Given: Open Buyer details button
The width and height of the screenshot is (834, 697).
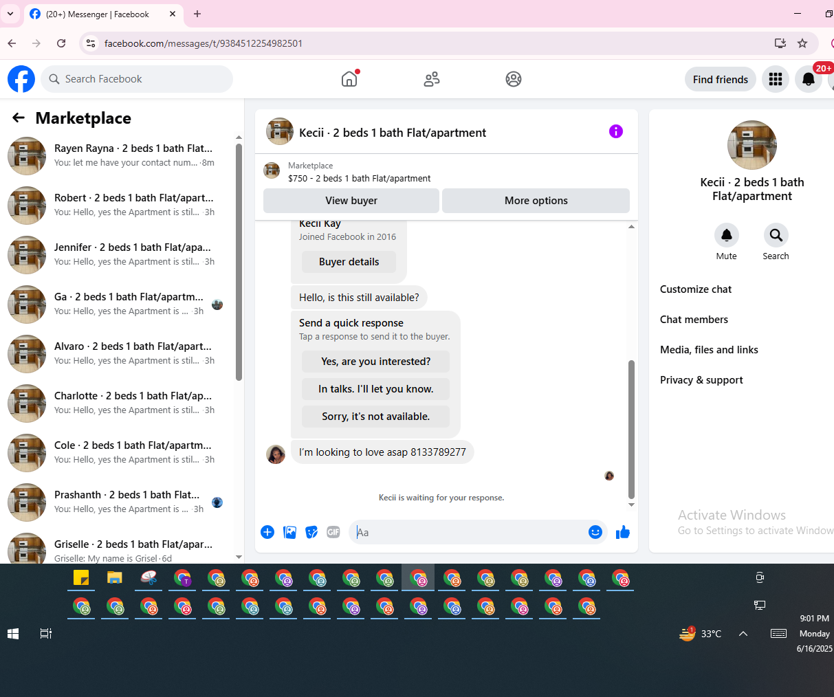Looking at the screenshot, I should click(x=349, y=262).
